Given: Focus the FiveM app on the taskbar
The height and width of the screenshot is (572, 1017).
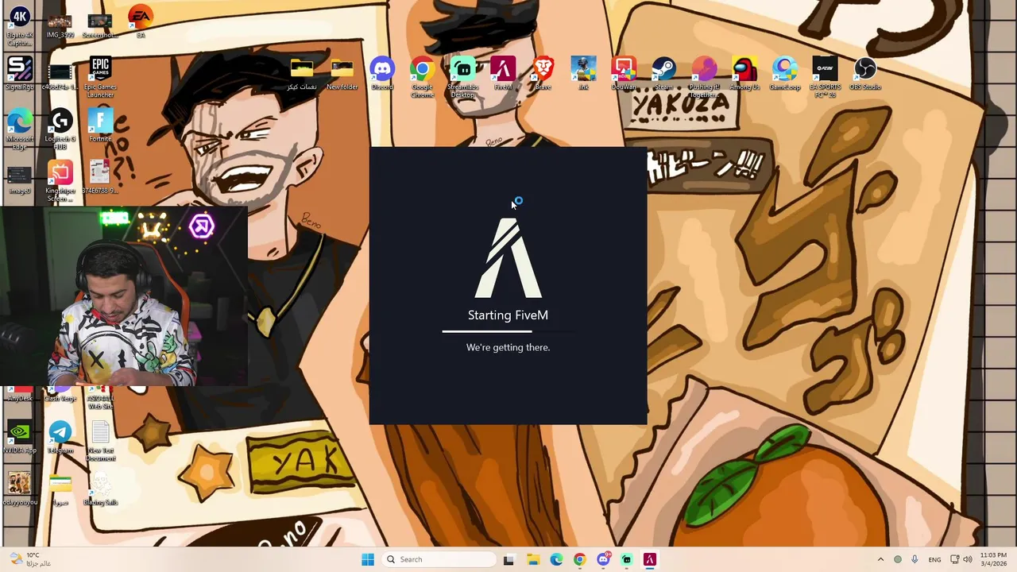Looking at the screenshot, I should point(650,559).
